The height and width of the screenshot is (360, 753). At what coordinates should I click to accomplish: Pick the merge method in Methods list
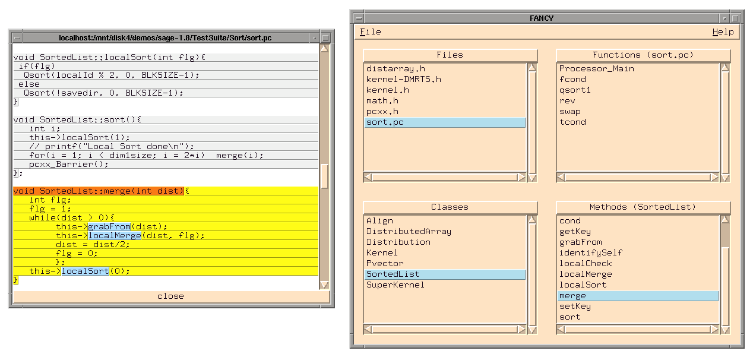pyautogui.click(x=638, y=296)
